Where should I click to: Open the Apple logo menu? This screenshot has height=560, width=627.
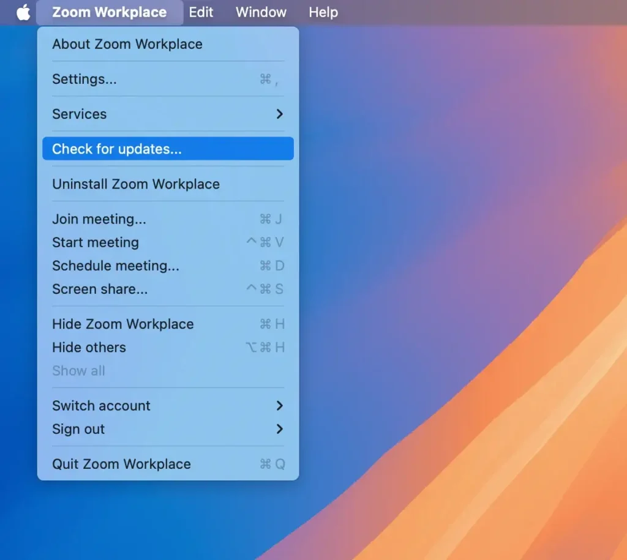[x=23, y=12]
